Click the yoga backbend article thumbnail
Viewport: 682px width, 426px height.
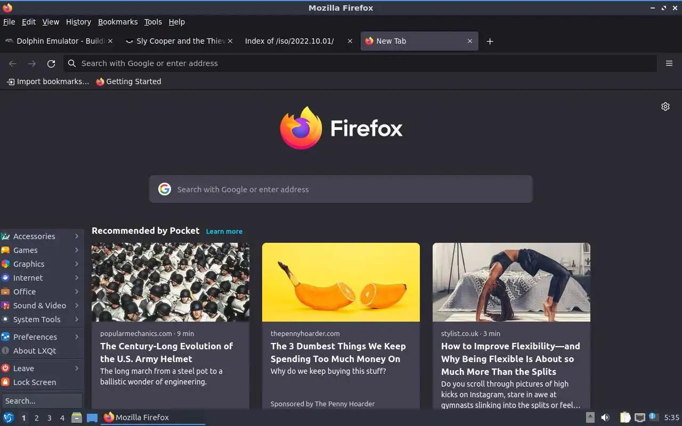511,282
